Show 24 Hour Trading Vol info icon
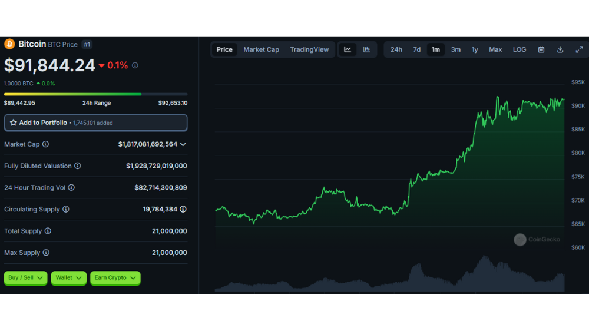Image resolution: width=589 pixels, height=331 pixels. click(x=71, y=187)
